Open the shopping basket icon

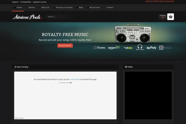click(170, 17)
